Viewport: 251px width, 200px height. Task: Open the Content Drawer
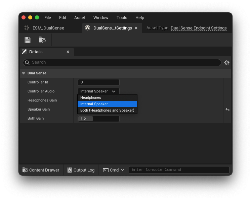(41, 170)
